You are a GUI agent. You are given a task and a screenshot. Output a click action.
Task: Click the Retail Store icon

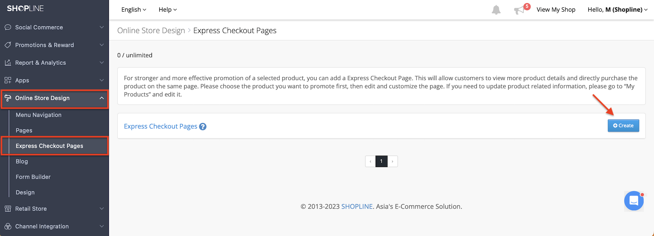click(x=8, y=209)
